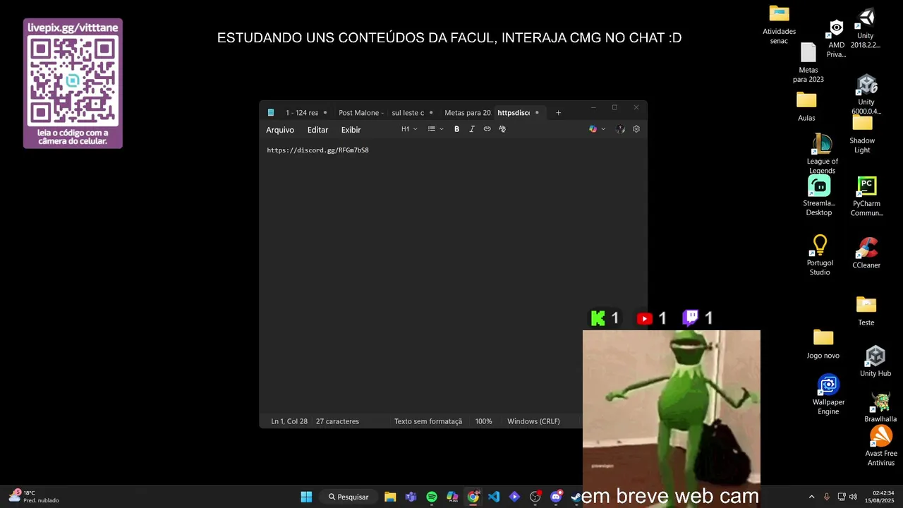This screenshot has width=903, height=508.
Task: Select the Unity 2018.2.2 desktop shortcut
Action: (x=866, y=29)
